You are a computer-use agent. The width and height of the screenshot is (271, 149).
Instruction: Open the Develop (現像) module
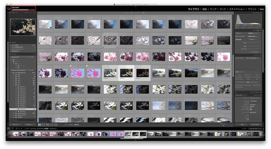point(204,9)
